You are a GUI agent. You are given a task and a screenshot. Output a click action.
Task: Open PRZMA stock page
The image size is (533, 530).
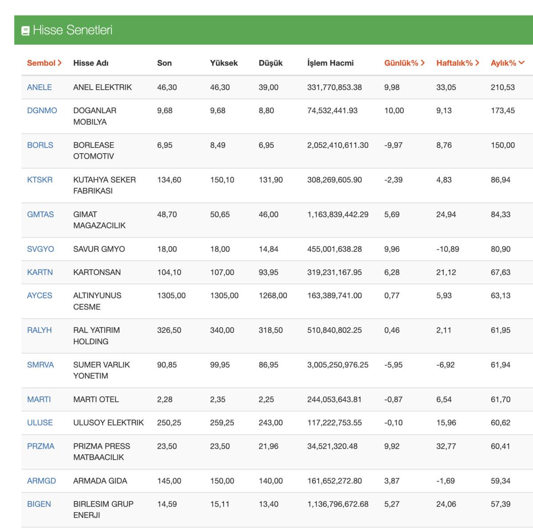tap(40, 446)
